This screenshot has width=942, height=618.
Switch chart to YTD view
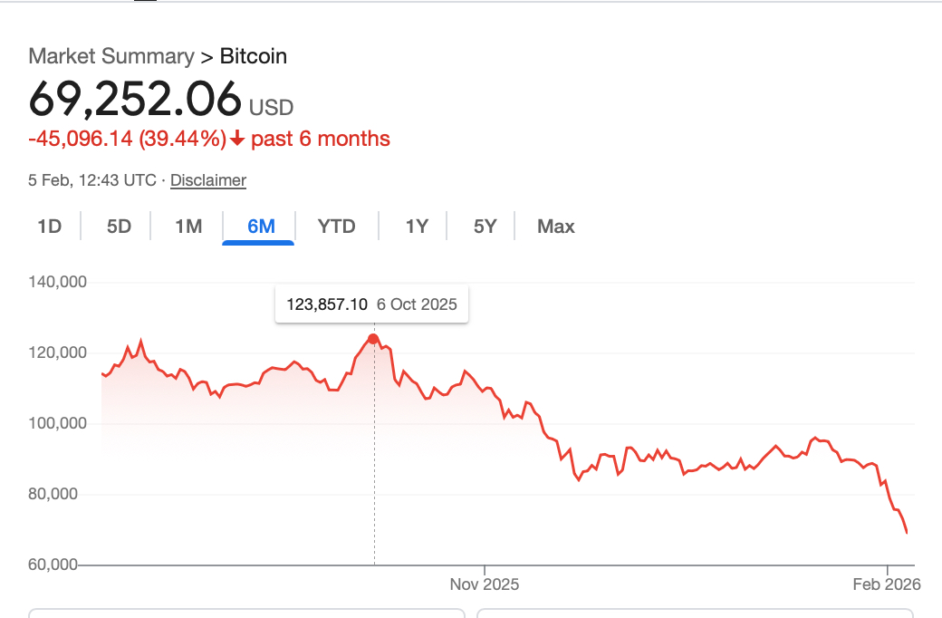tap(336, 227)
